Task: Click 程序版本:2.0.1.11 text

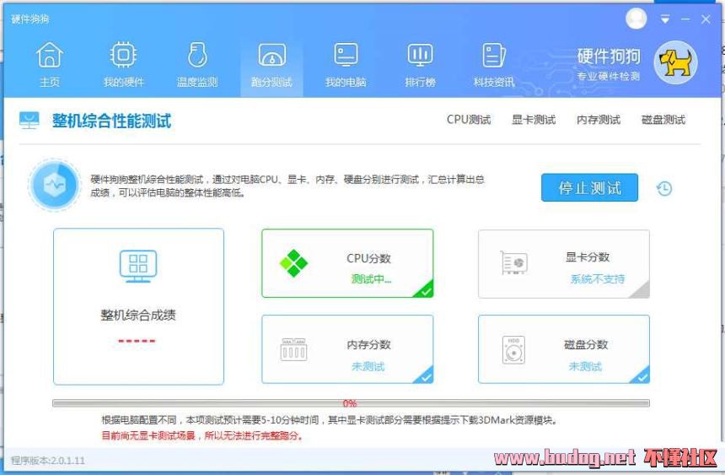Action: (x=48, y=461)
